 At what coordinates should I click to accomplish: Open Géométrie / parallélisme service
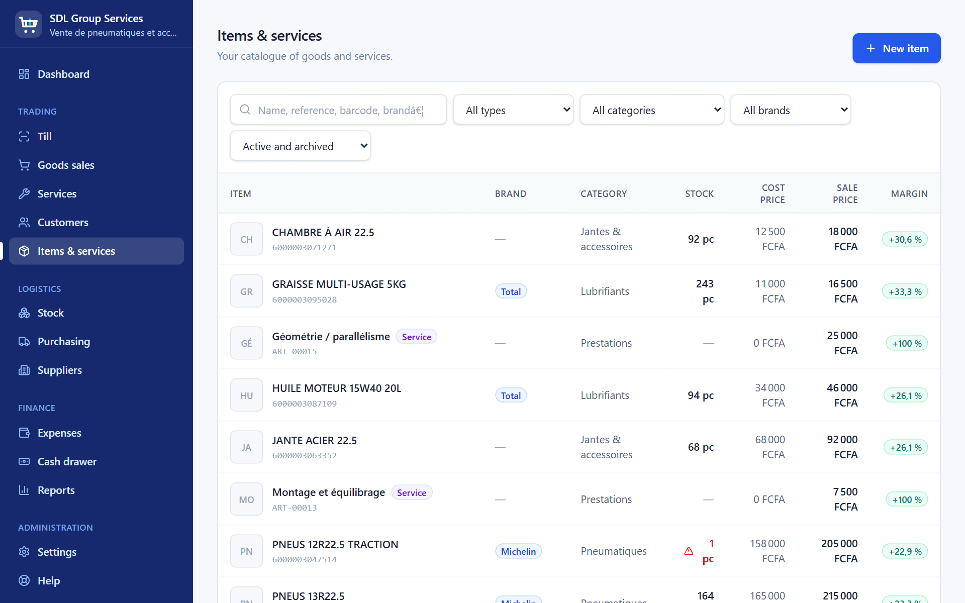(x=331, y=336)
